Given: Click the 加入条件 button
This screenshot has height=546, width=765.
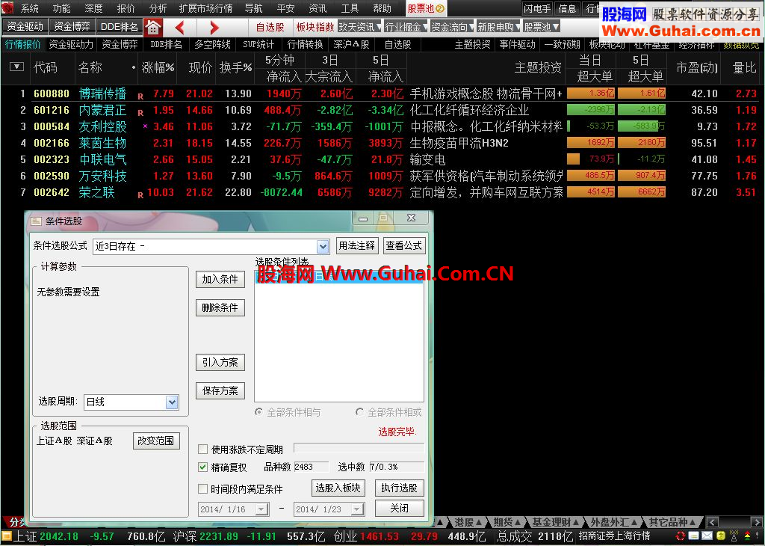Looking at the screenshot, I should (x=220, y=279).
